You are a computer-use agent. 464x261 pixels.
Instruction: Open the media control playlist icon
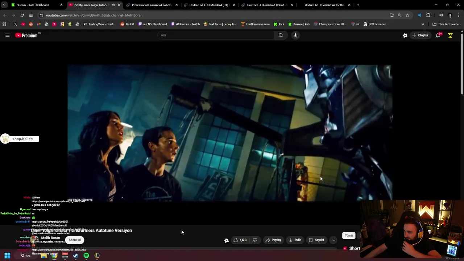[441, 15]
